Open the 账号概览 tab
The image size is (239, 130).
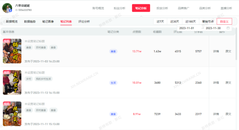(98, 8)
